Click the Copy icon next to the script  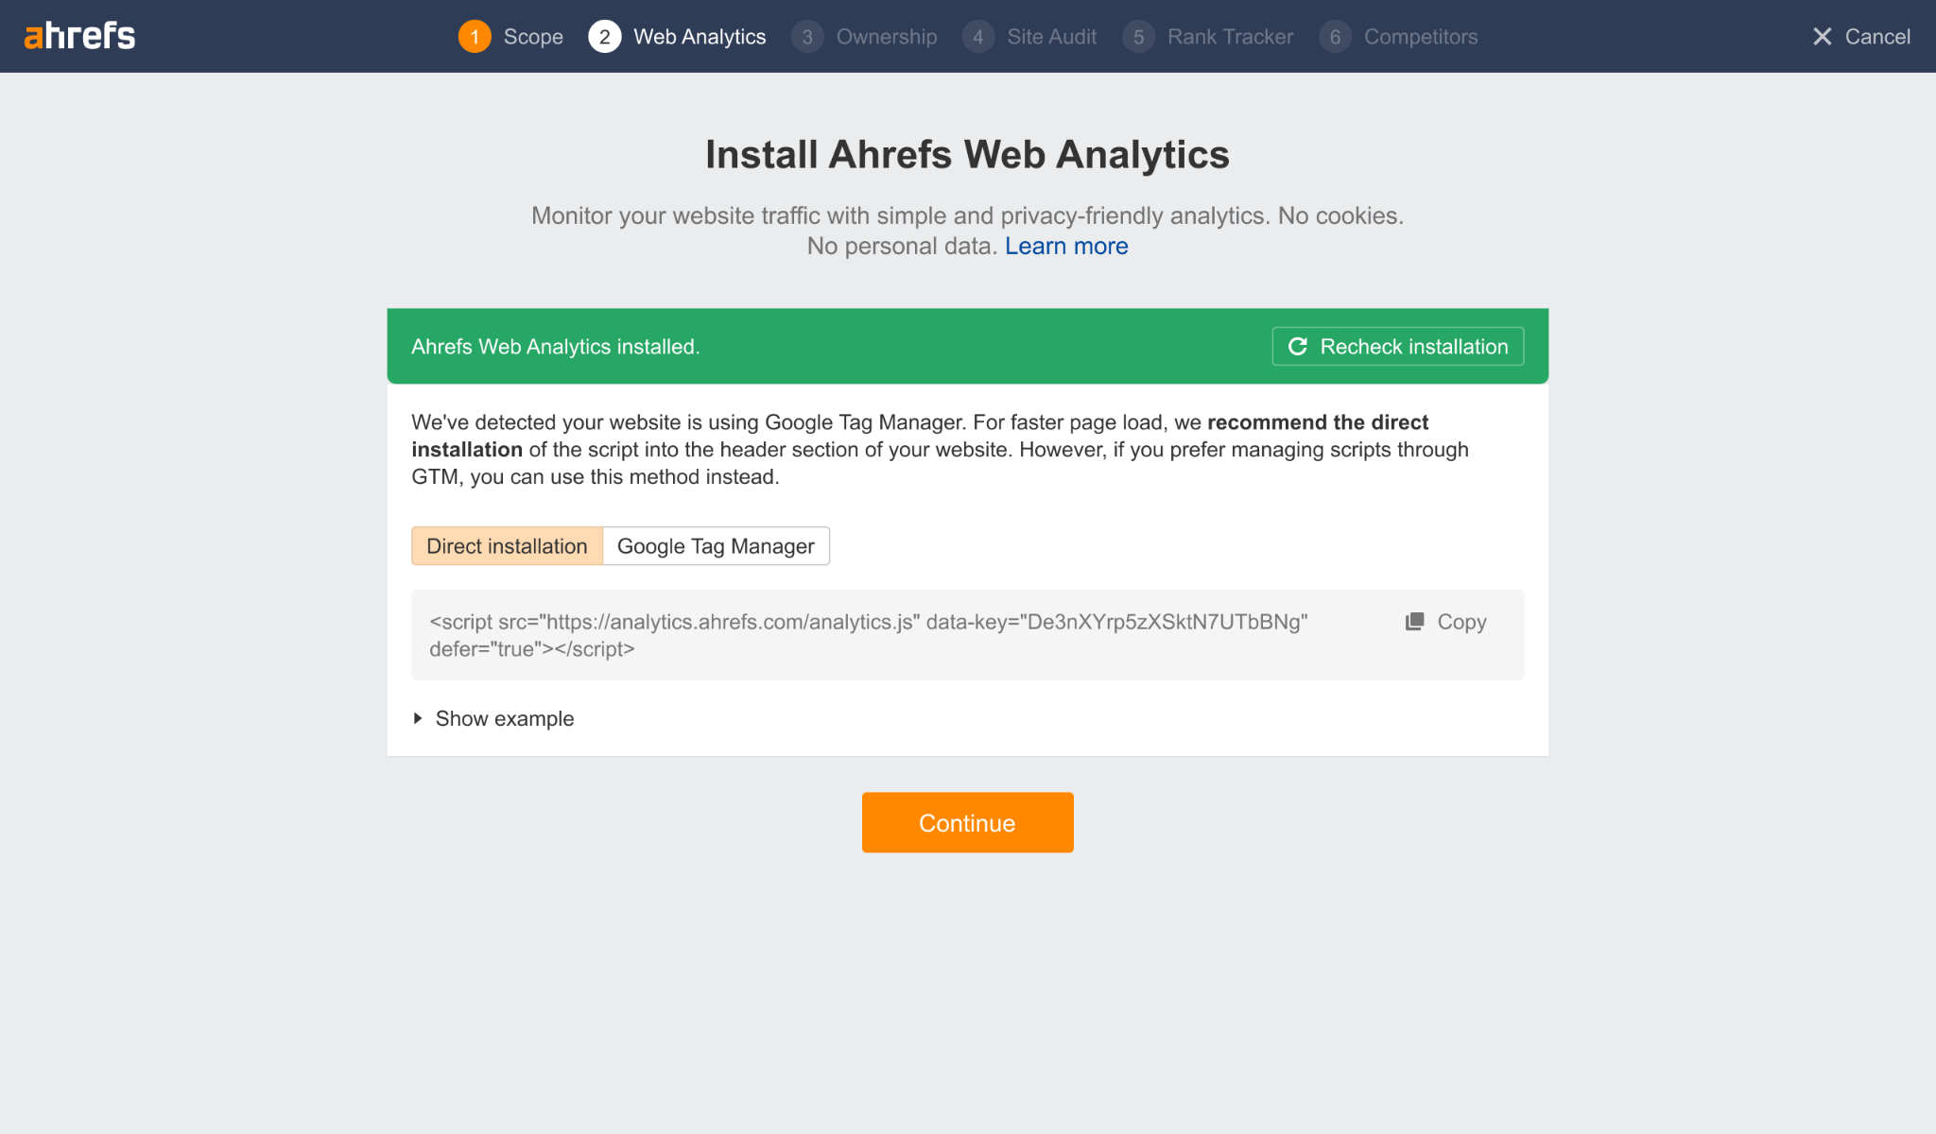click(x=1414, y=622)
